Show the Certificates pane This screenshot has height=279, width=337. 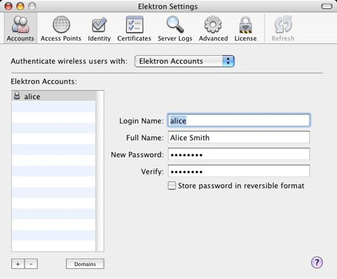click(134, 28)
